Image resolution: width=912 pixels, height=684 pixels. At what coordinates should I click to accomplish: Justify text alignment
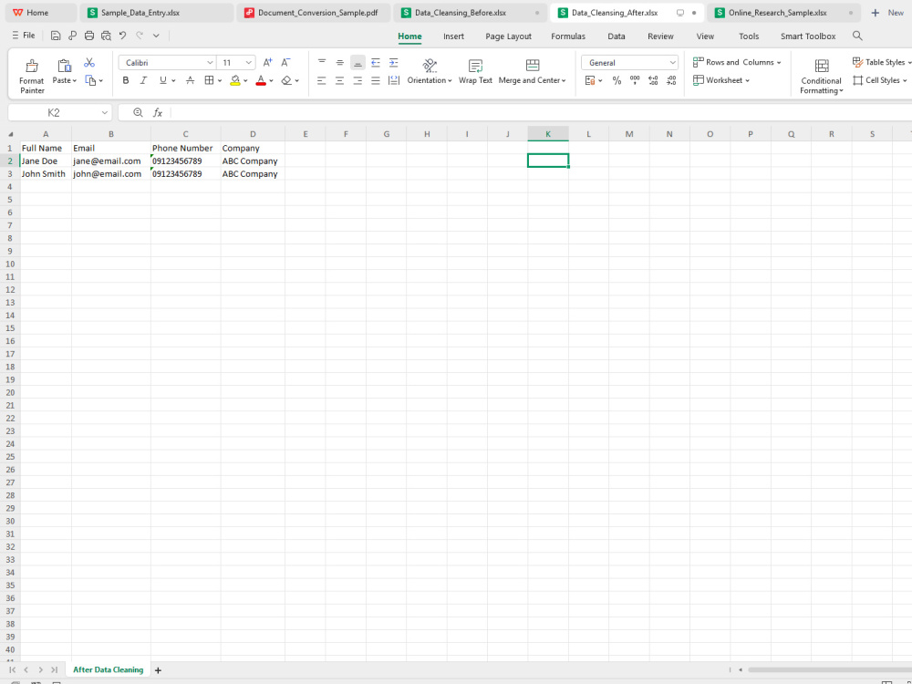coord(376,80)
